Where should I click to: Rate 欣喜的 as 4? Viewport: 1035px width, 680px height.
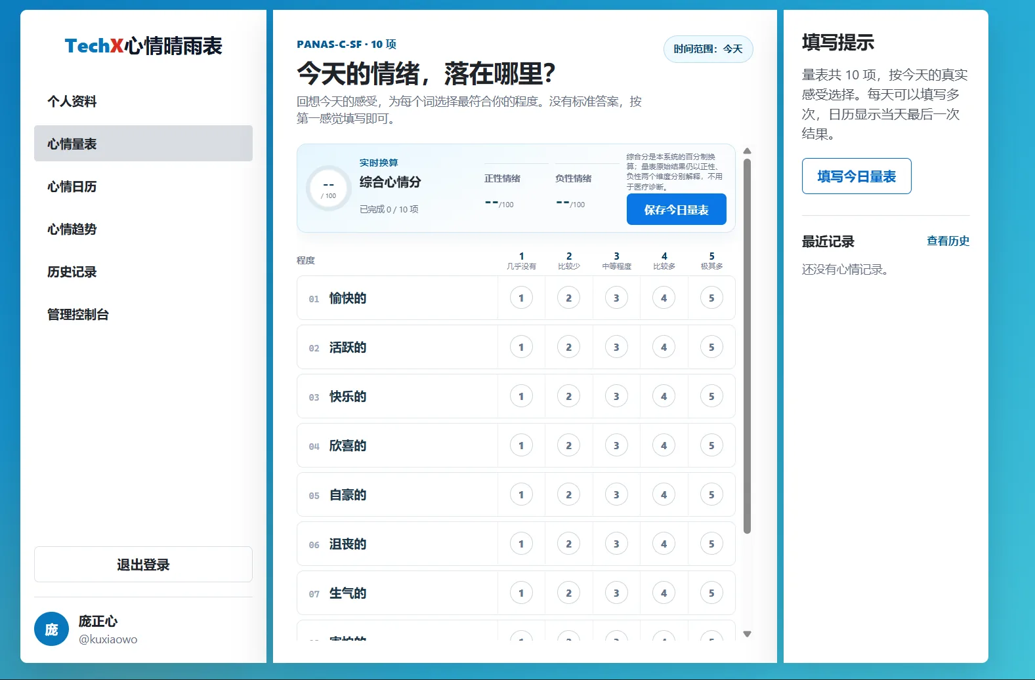pos(664,445)
